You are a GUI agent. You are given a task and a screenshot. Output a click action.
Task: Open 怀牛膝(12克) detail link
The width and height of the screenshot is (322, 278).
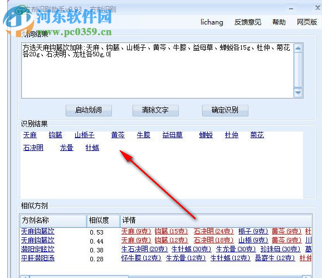pos(142,258)
